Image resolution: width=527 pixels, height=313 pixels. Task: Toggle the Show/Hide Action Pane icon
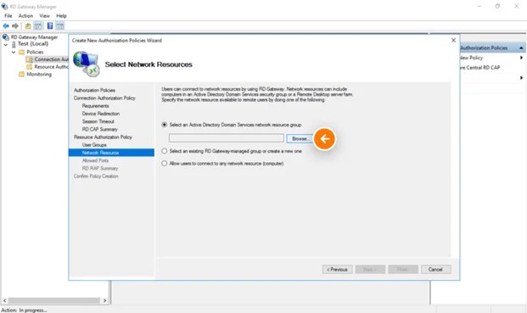tap(59, 25)
